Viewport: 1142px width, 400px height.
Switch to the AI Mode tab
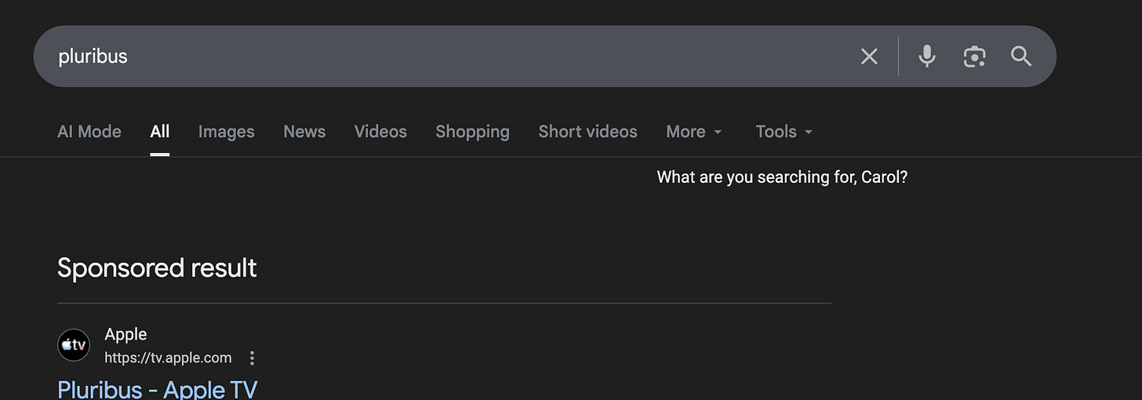tap(89, 132)
